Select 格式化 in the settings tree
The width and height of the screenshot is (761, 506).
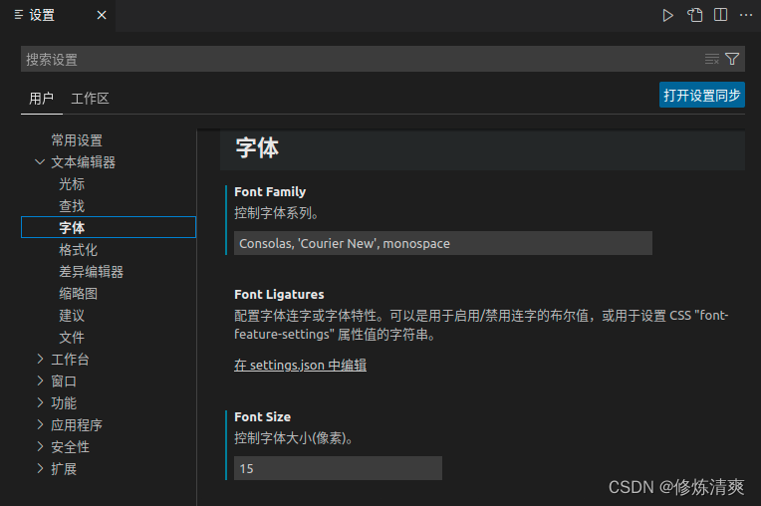[78, 250]
